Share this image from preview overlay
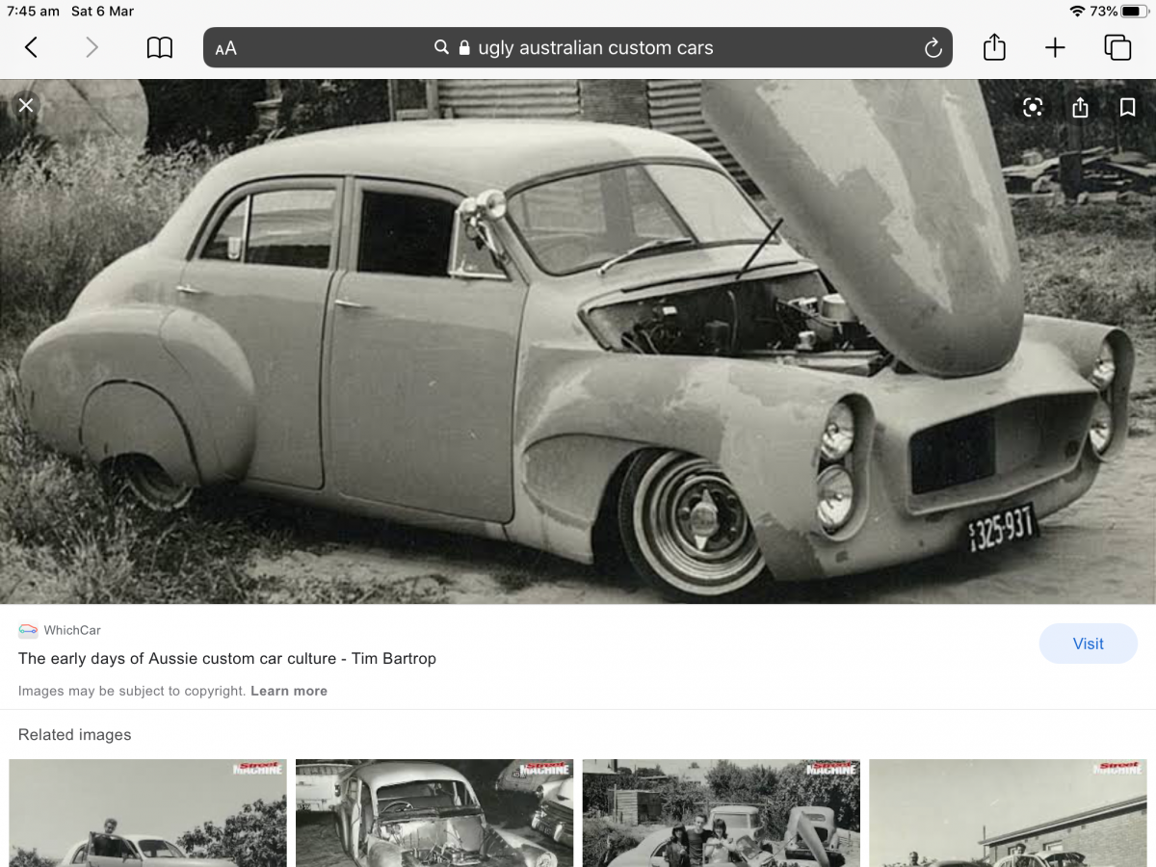The image size is (1156, 867). pos(1080,108)
